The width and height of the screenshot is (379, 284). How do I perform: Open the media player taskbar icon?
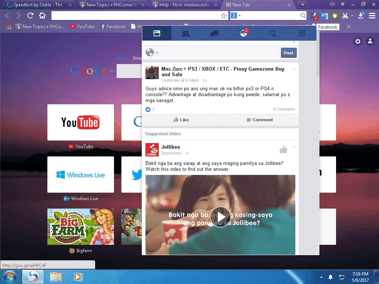tap(78, 277)
